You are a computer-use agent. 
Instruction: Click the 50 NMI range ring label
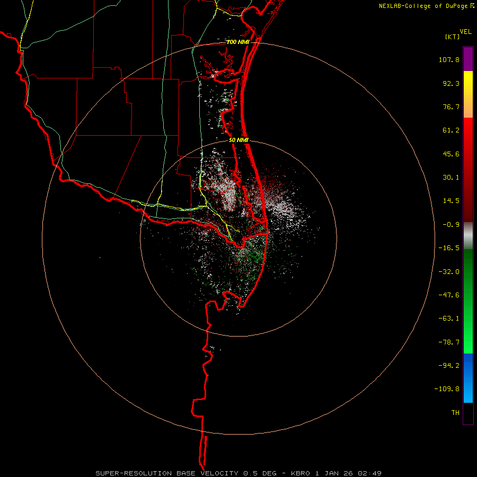[239, 140]
